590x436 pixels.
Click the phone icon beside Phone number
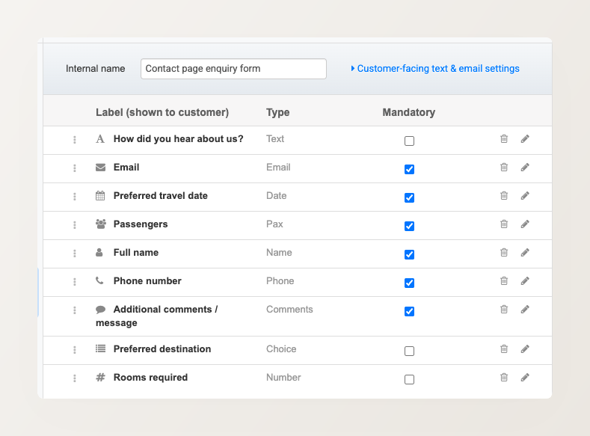(x=99, y=280)
